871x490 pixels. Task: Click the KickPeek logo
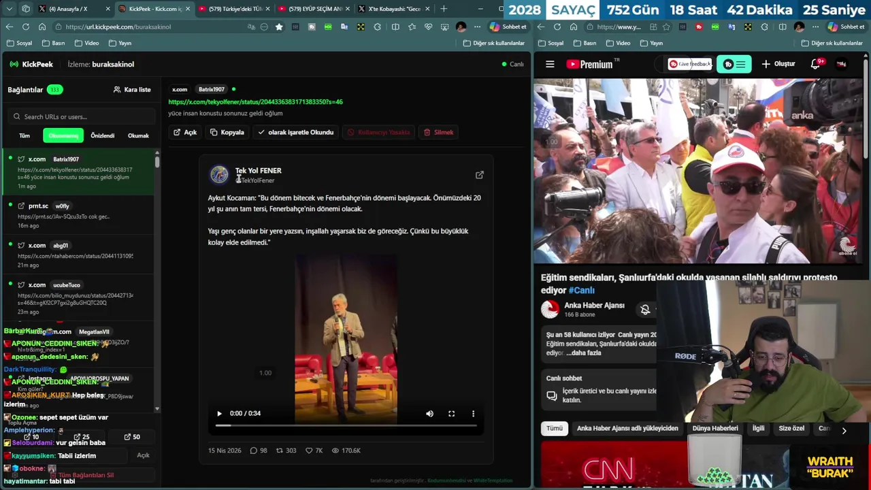pos(31,64)
